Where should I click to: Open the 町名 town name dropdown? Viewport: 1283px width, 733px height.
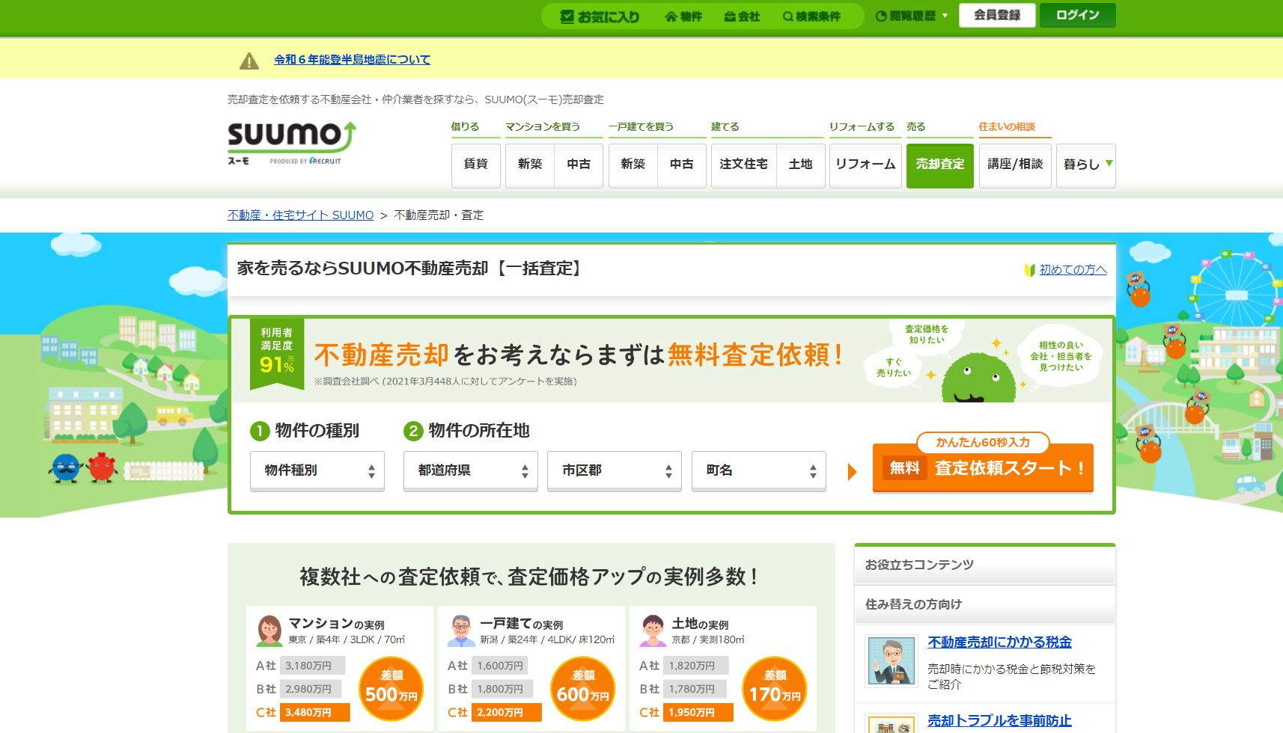click(758, 470)
